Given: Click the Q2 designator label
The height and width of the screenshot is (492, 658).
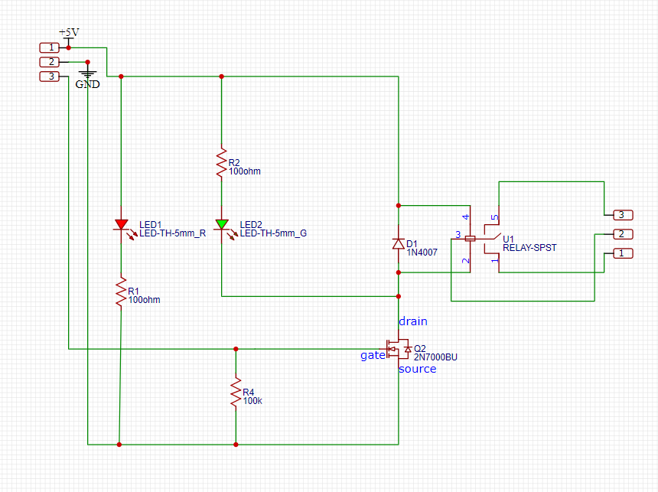Looking at the screenshot, I should click(x=419, y=349).
